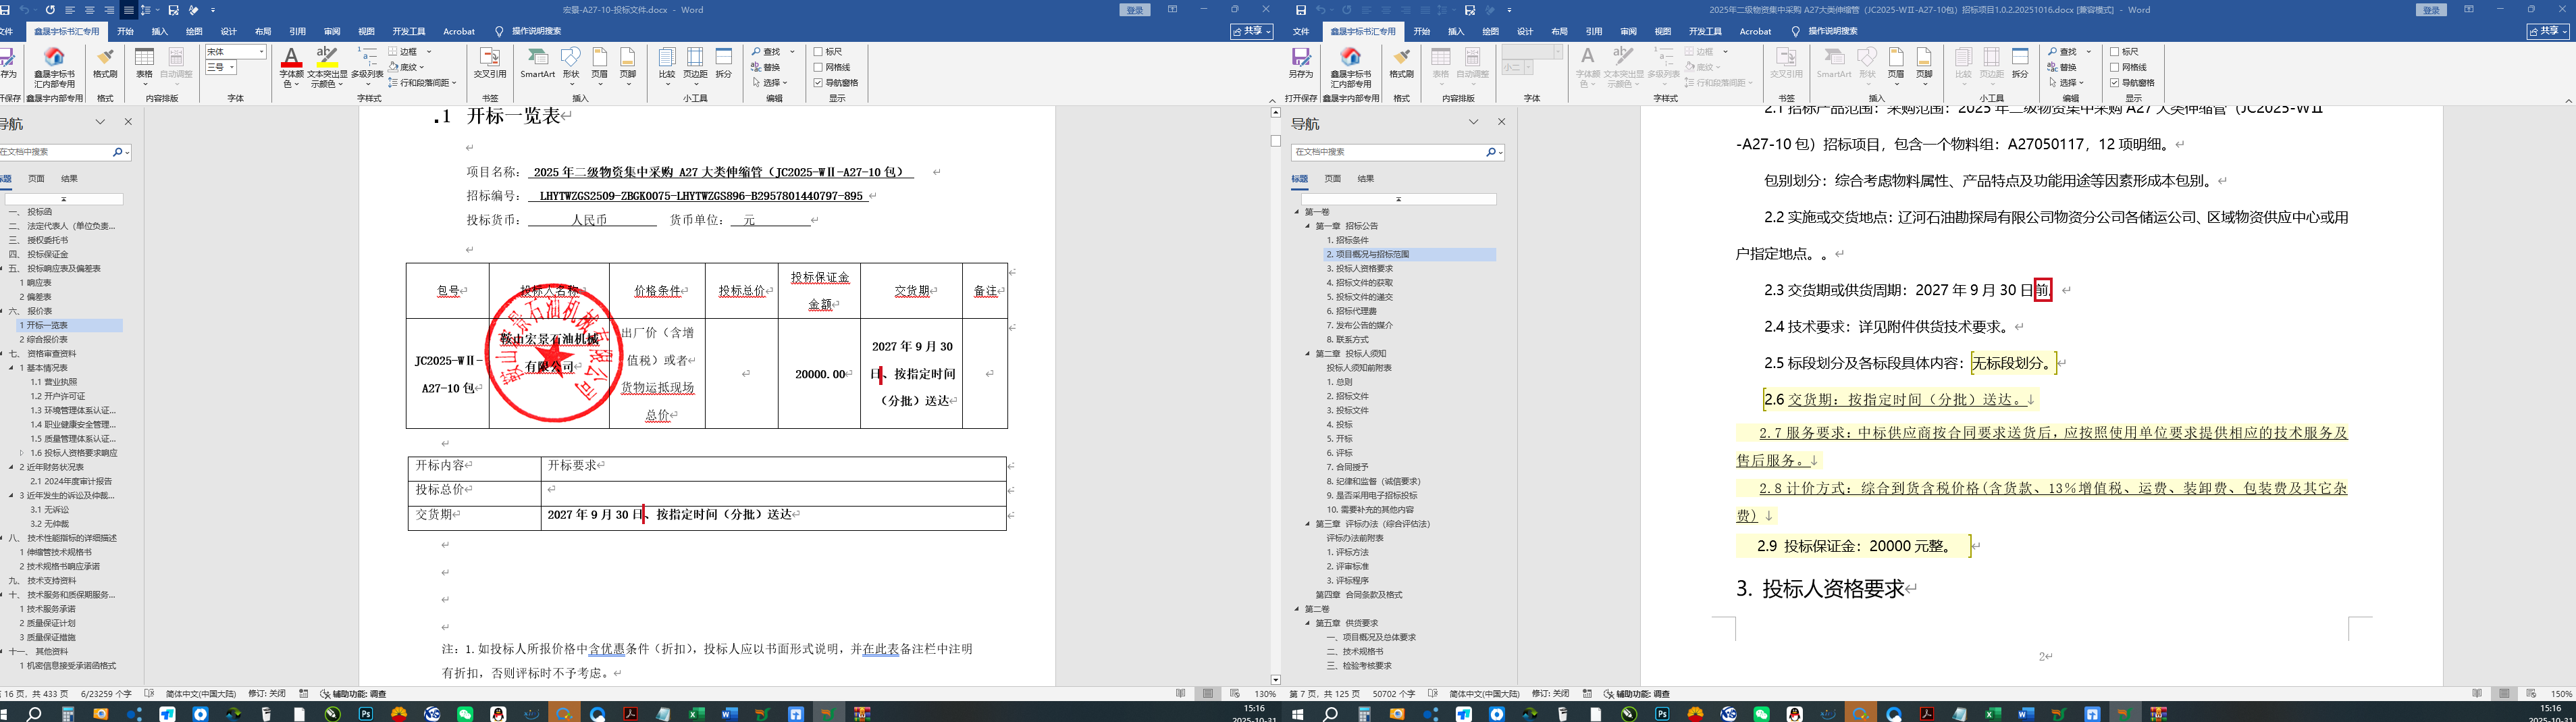Click 交叉引用 cross-reference in left window
Image resolution: width=2576 pixels, height=722 pixels.
pyautogui.click(x=490, y=62)
